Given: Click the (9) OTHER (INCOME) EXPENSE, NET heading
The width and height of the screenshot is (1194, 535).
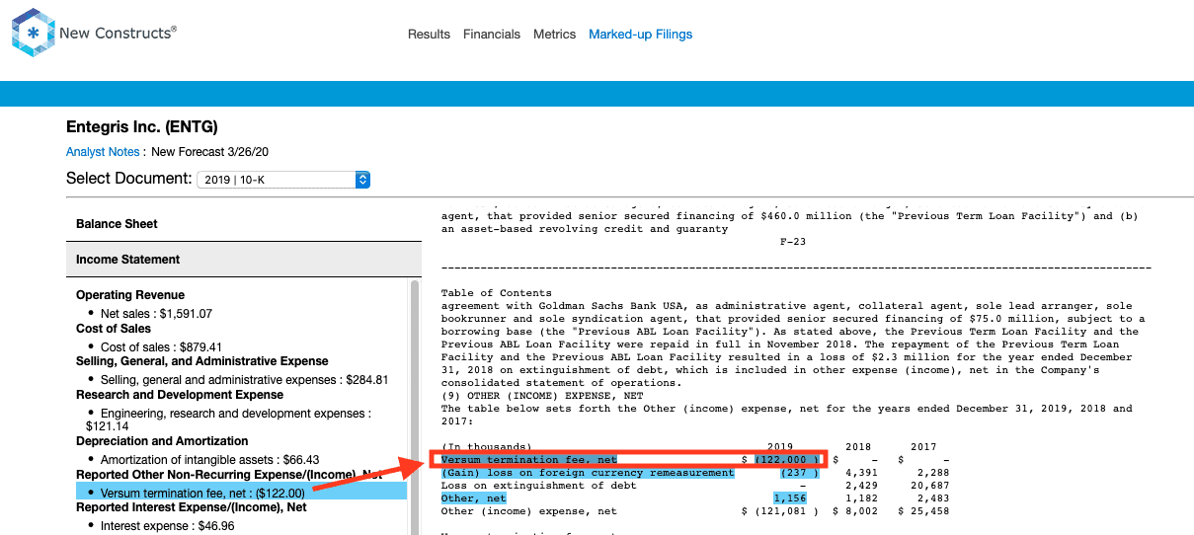Looking at the screenshot, I should 542,395.
